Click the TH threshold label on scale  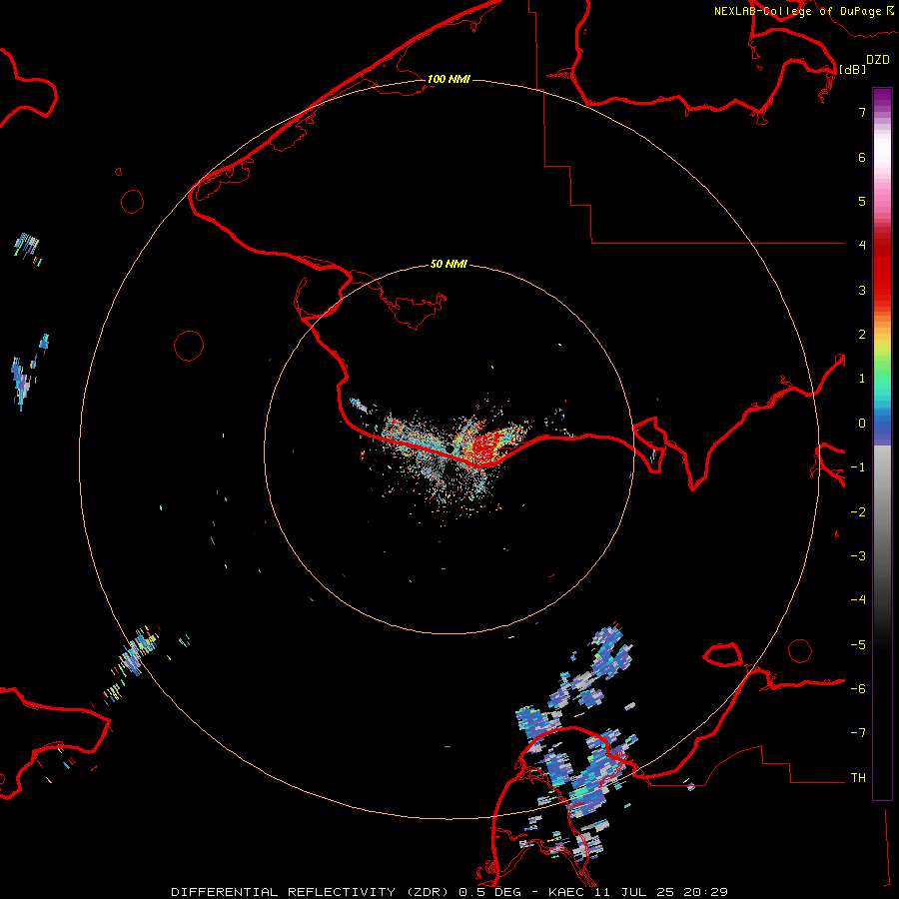pos(858,778)
